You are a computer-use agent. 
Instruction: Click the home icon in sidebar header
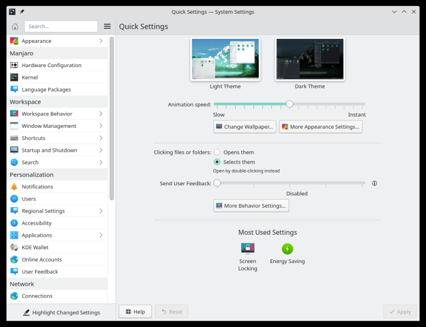15,26
